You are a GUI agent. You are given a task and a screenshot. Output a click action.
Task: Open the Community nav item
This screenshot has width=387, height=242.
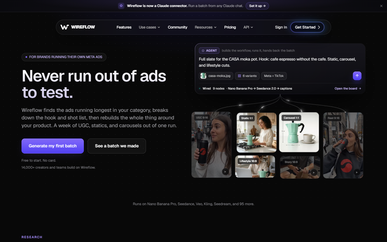click(x=177, y=27)
